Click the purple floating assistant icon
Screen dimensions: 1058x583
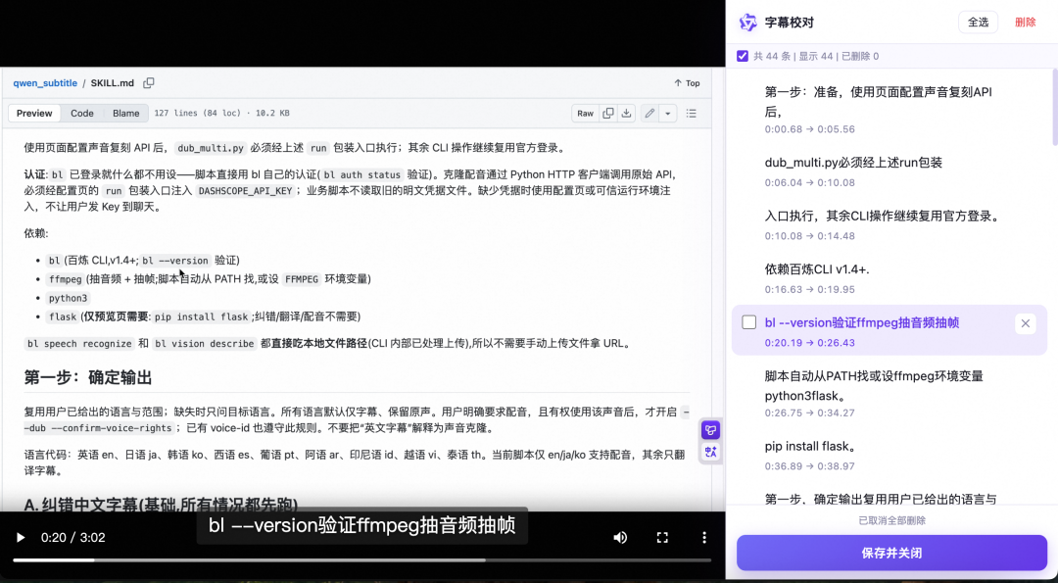(710, 430)
